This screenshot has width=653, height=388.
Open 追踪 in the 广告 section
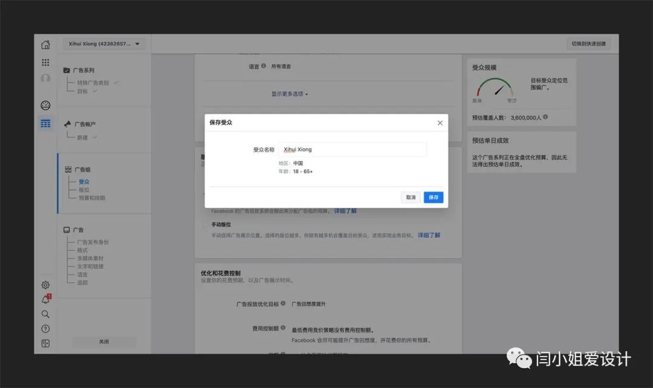82,282
